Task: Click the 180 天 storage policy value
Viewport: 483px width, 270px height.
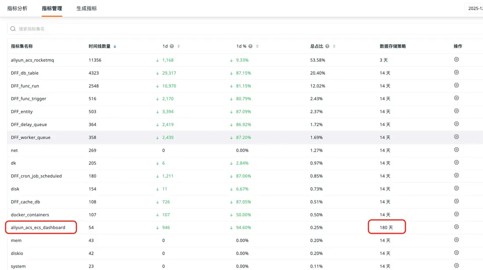Action: click(x=386, y=227)
